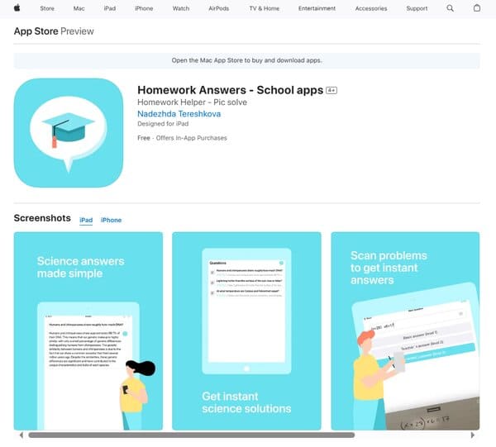
Task: Click the 'Free' price text
Action: tap(144, 138)
